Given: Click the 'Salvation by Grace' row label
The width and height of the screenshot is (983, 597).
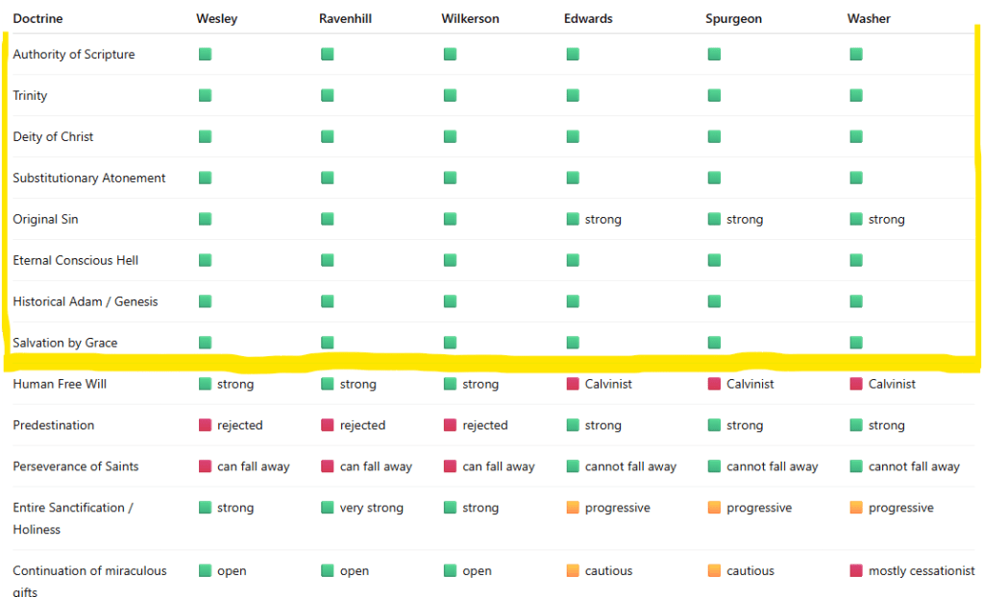Looking at the screenshot, I should click(x=65, y=343).
